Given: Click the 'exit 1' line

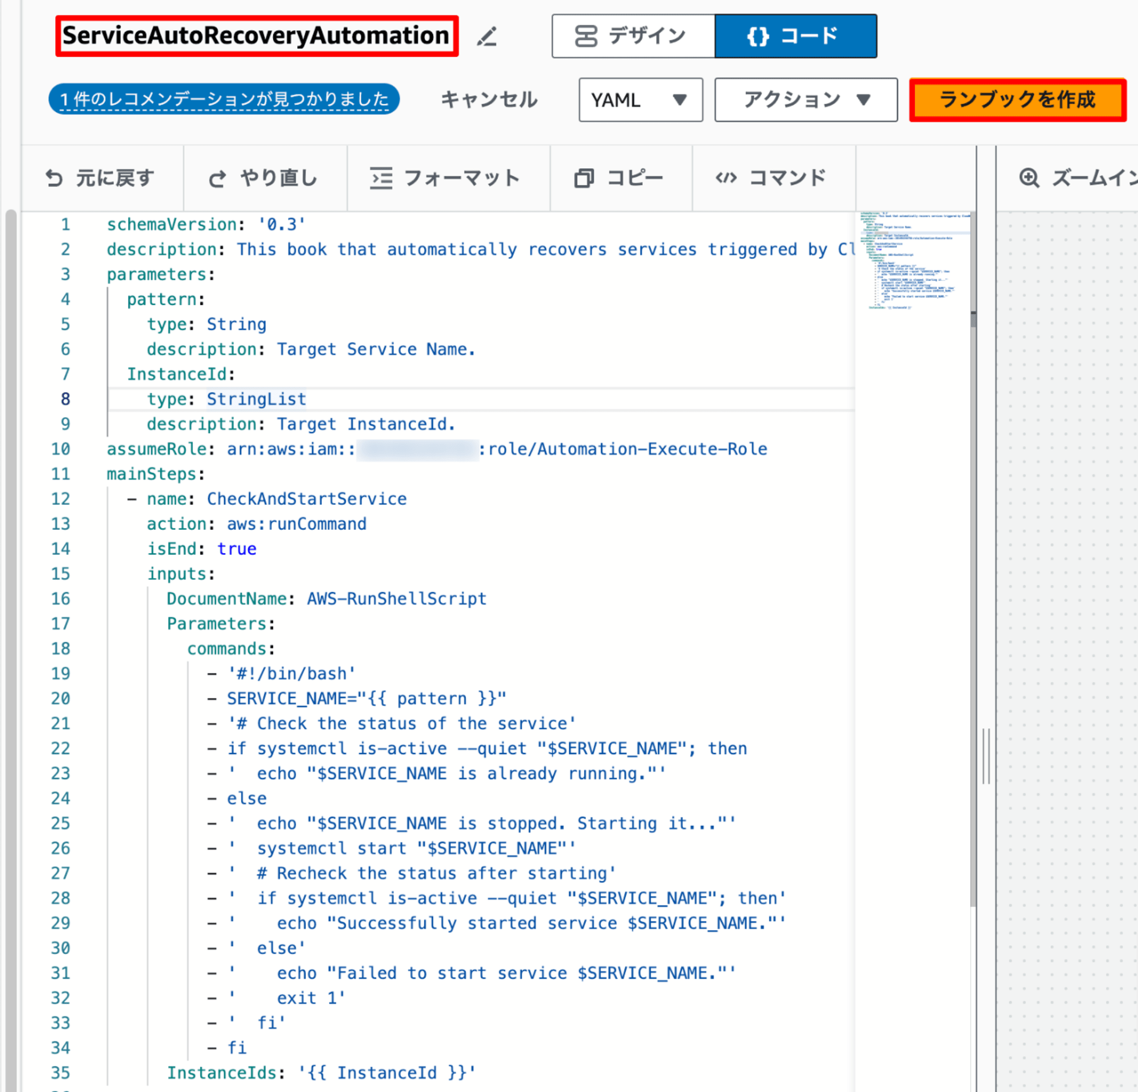Looking at the screenshot, I should (x=277, y=998).
